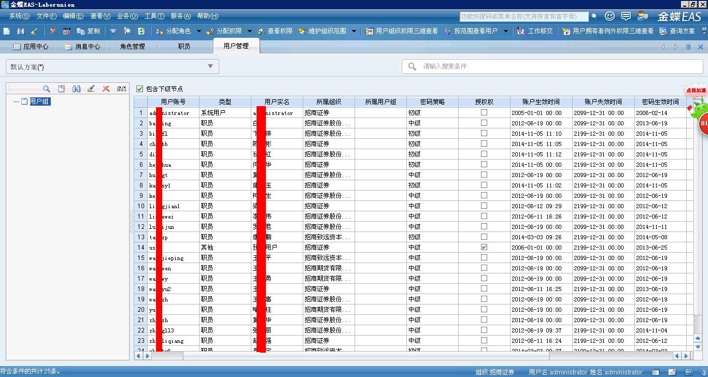Click previous tab arrow in tab bar
The width and height of the screenshot is (708, 377).
tap(663, 47)
